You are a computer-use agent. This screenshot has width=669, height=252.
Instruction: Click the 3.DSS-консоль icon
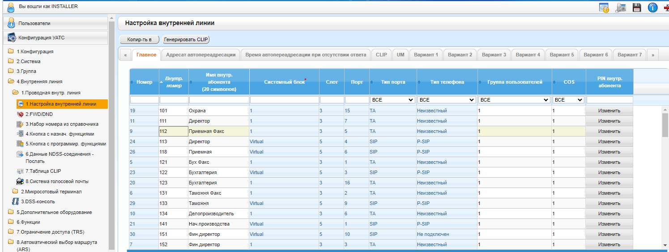click(x=16, y=201)
